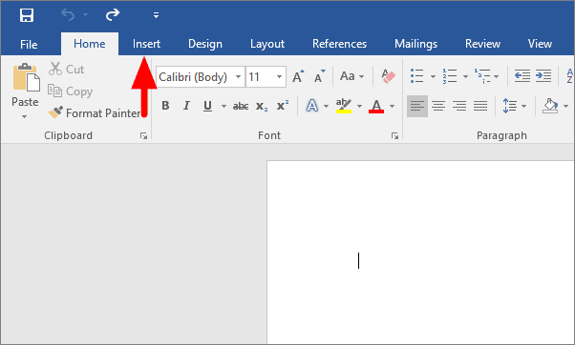Toggle Underline formatting

click(207, 106)
